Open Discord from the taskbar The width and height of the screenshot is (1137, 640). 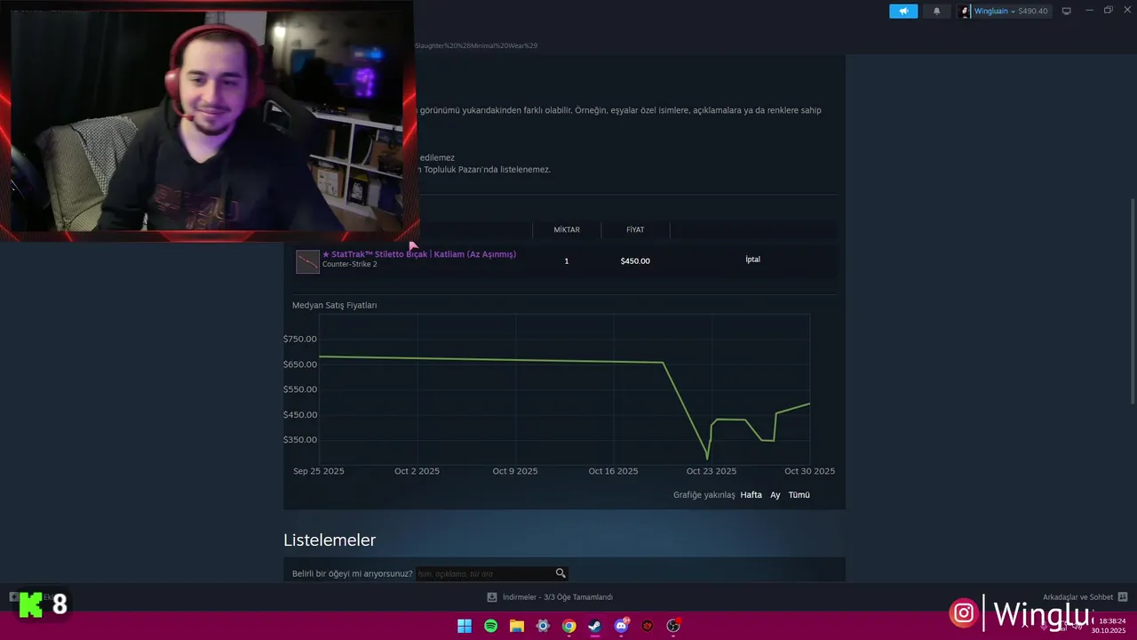622,626
